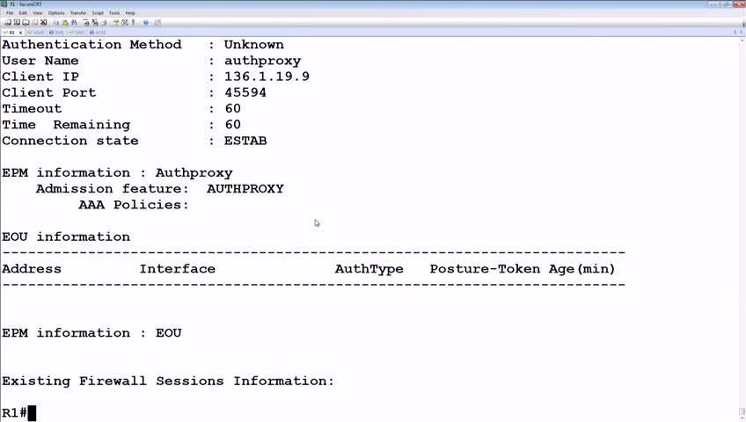
Task: Click the Connect in Tab icon
Action: pyautogui.click(x=26, y=22)
